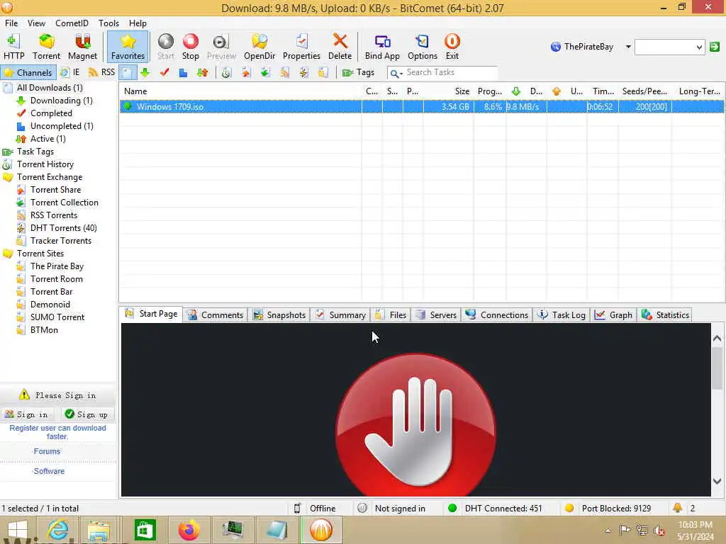Click the Bind App toolbar icon

[x=382, y=47]
